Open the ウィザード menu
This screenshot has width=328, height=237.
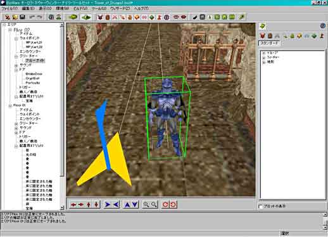coord(120,9)
